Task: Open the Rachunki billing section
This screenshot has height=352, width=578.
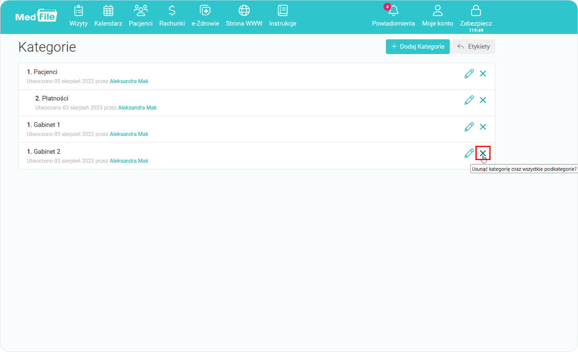Action: coord(172,16)
